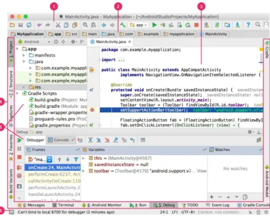Toggle the Android Model side window
Image resolution: width=270 pixels, height=216 pixels.
click(x=267, y=181)
